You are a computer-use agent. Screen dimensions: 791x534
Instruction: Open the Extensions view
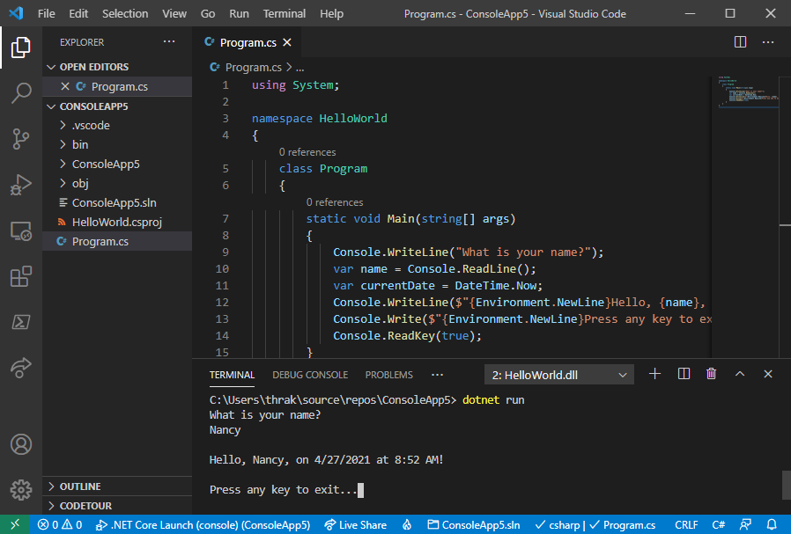coord(21,276)
